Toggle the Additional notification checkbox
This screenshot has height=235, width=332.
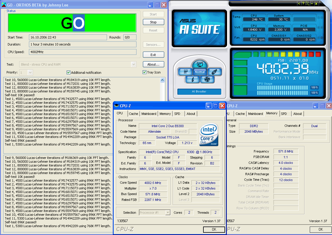(x=68, y=72)
